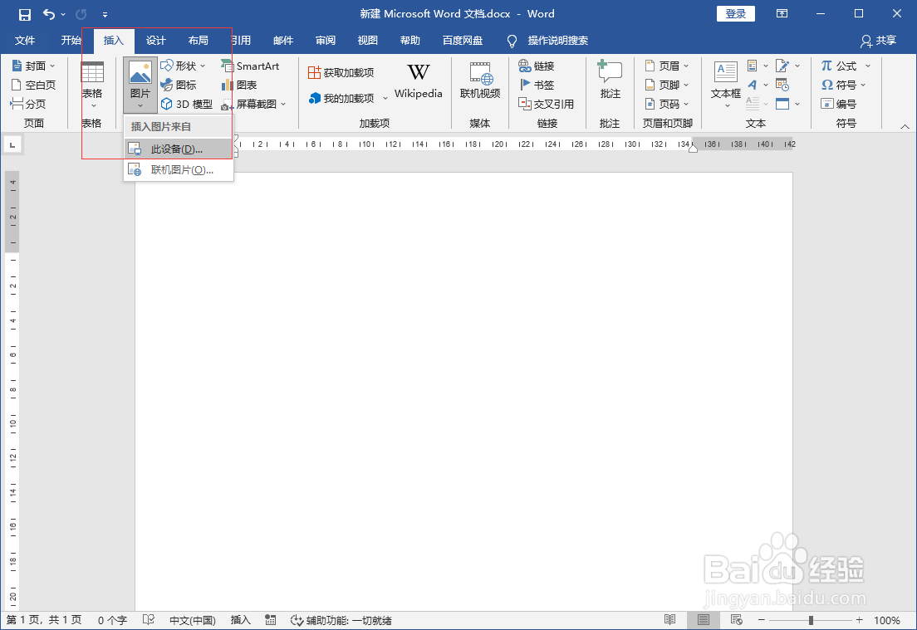Viewport: 917px width, 630px height.
Task: Click Get Add-ins (获取加载项)
Action: 341,72
